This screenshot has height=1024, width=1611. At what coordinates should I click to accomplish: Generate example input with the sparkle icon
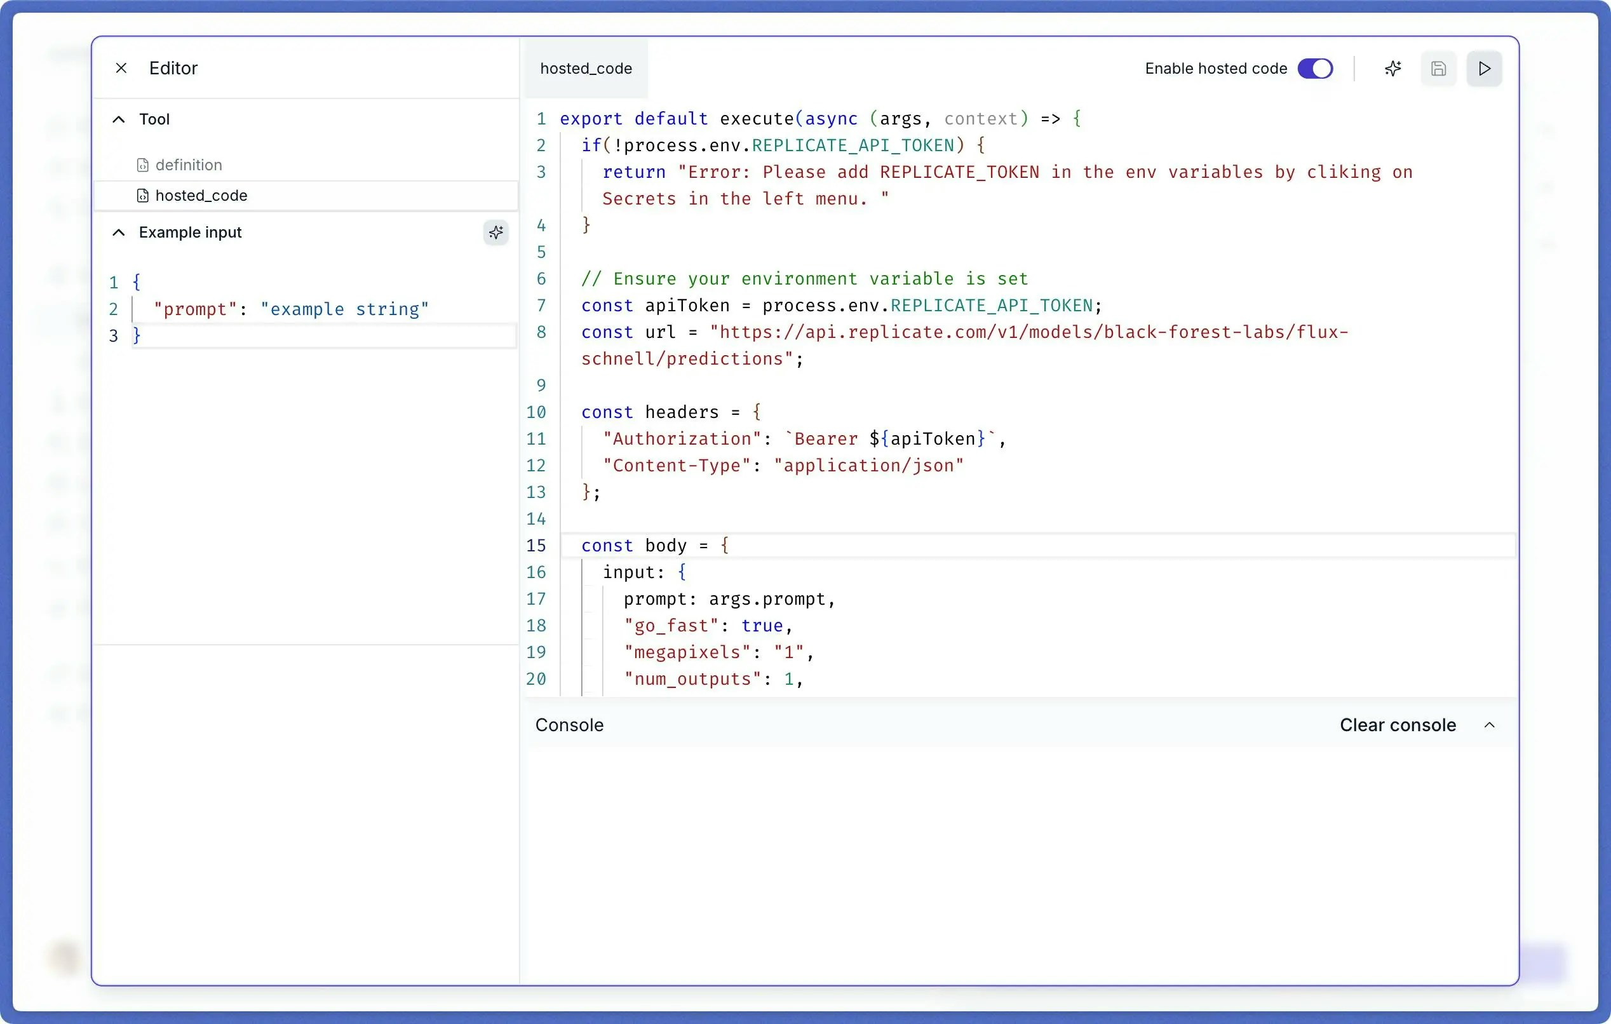[495, 232]
